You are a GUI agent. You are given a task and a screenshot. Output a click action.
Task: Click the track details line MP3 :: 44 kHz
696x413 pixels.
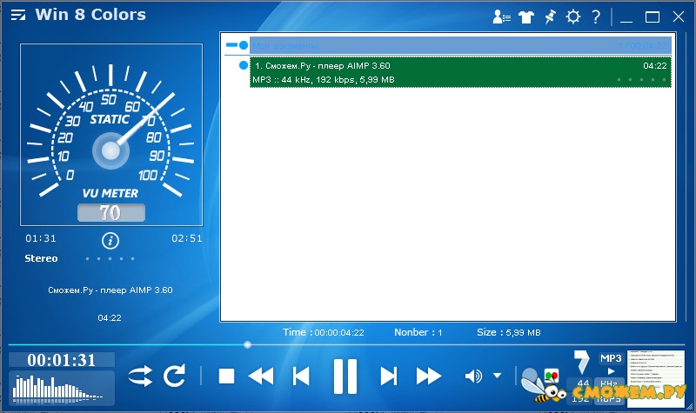tap(323, 80)
